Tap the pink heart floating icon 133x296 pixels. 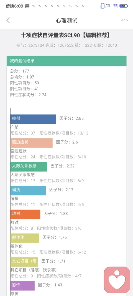(117, 280)
